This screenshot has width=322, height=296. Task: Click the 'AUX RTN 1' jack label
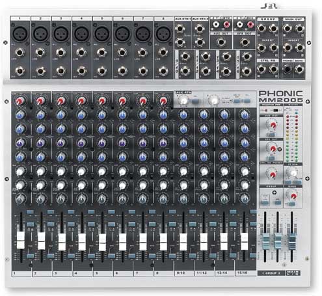pyautogui.click(x=183, y=19)
